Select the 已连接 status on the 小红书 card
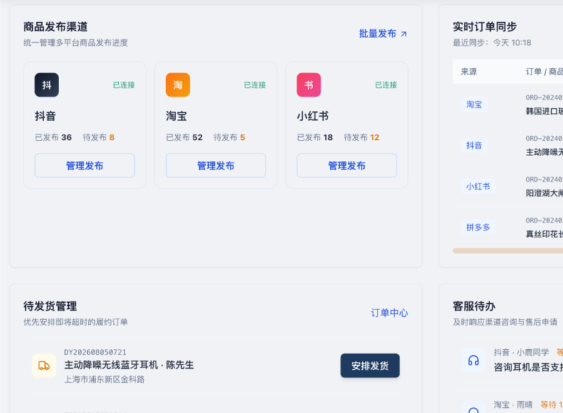This screenshot has height=413, width=563. coord(386,85)
